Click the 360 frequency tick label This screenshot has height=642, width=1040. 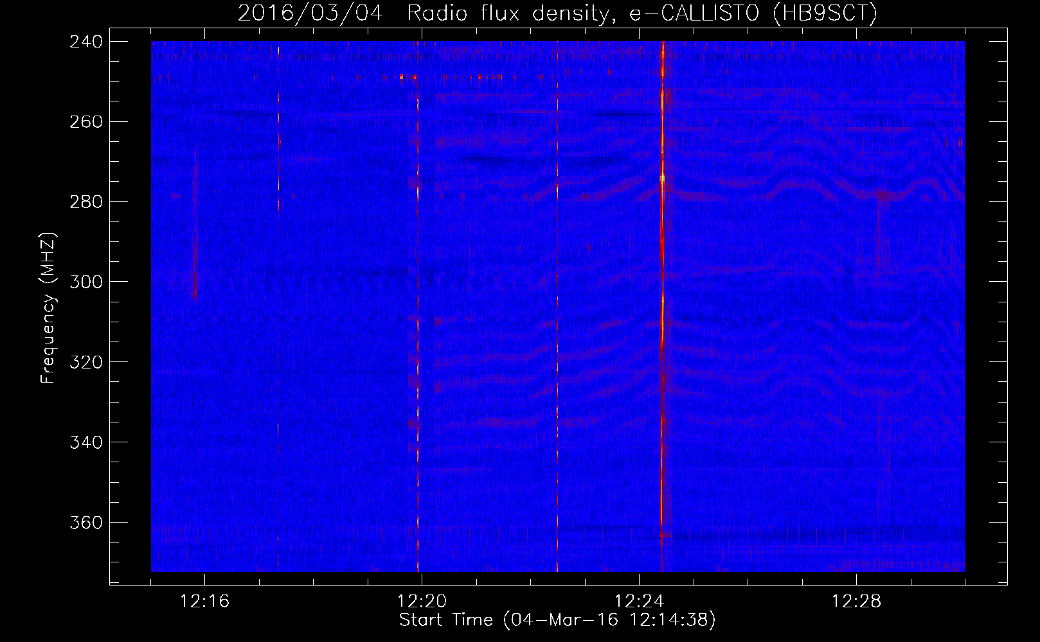coord(85,523)
